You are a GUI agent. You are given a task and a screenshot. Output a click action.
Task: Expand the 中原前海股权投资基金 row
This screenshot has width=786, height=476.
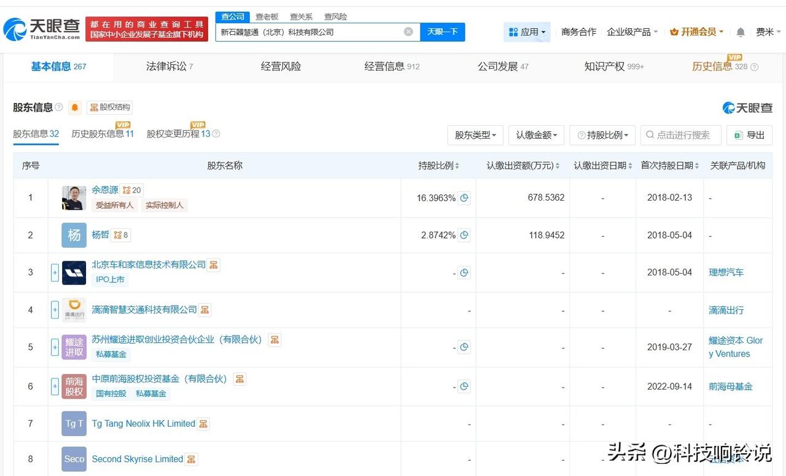(55, 386)
